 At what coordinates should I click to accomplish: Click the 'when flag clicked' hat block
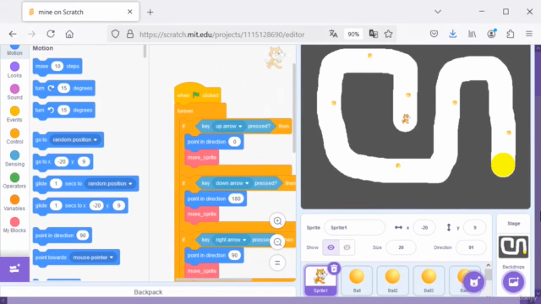click(198, 94)
